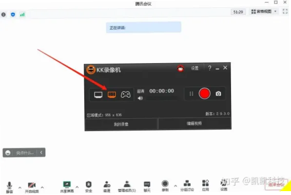Viewport: 291px width, 195px height.
Task: Turn on video with 开启视频
Action: (x=32, y=188)
